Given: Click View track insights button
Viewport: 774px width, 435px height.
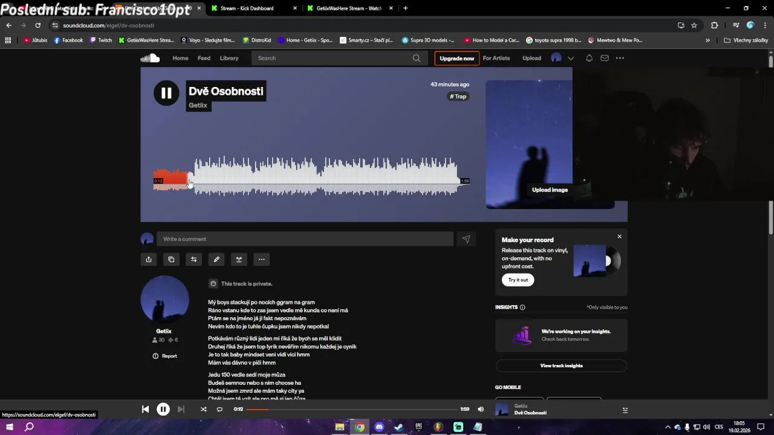Looking at the screenshot, I should [561, 366].
